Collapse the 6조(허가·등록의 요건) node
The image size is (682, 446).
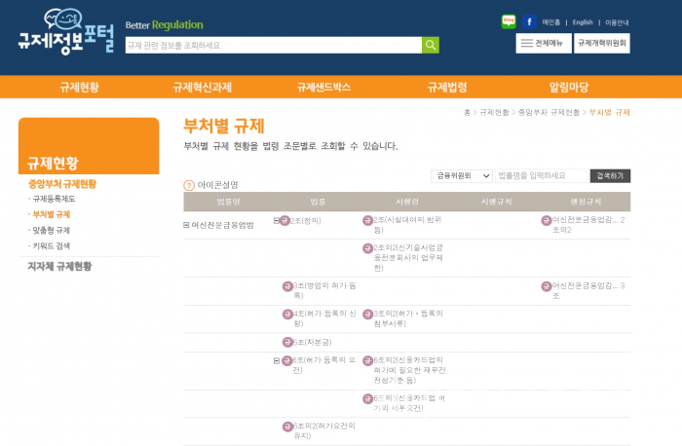[x=277, y=360]
